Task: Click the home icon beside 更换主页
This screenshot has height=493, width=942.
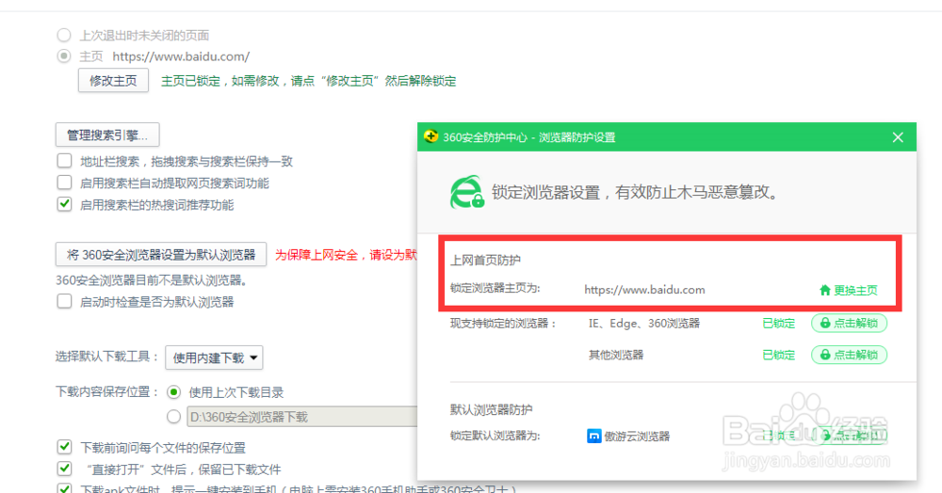Action: coord(825,291)
